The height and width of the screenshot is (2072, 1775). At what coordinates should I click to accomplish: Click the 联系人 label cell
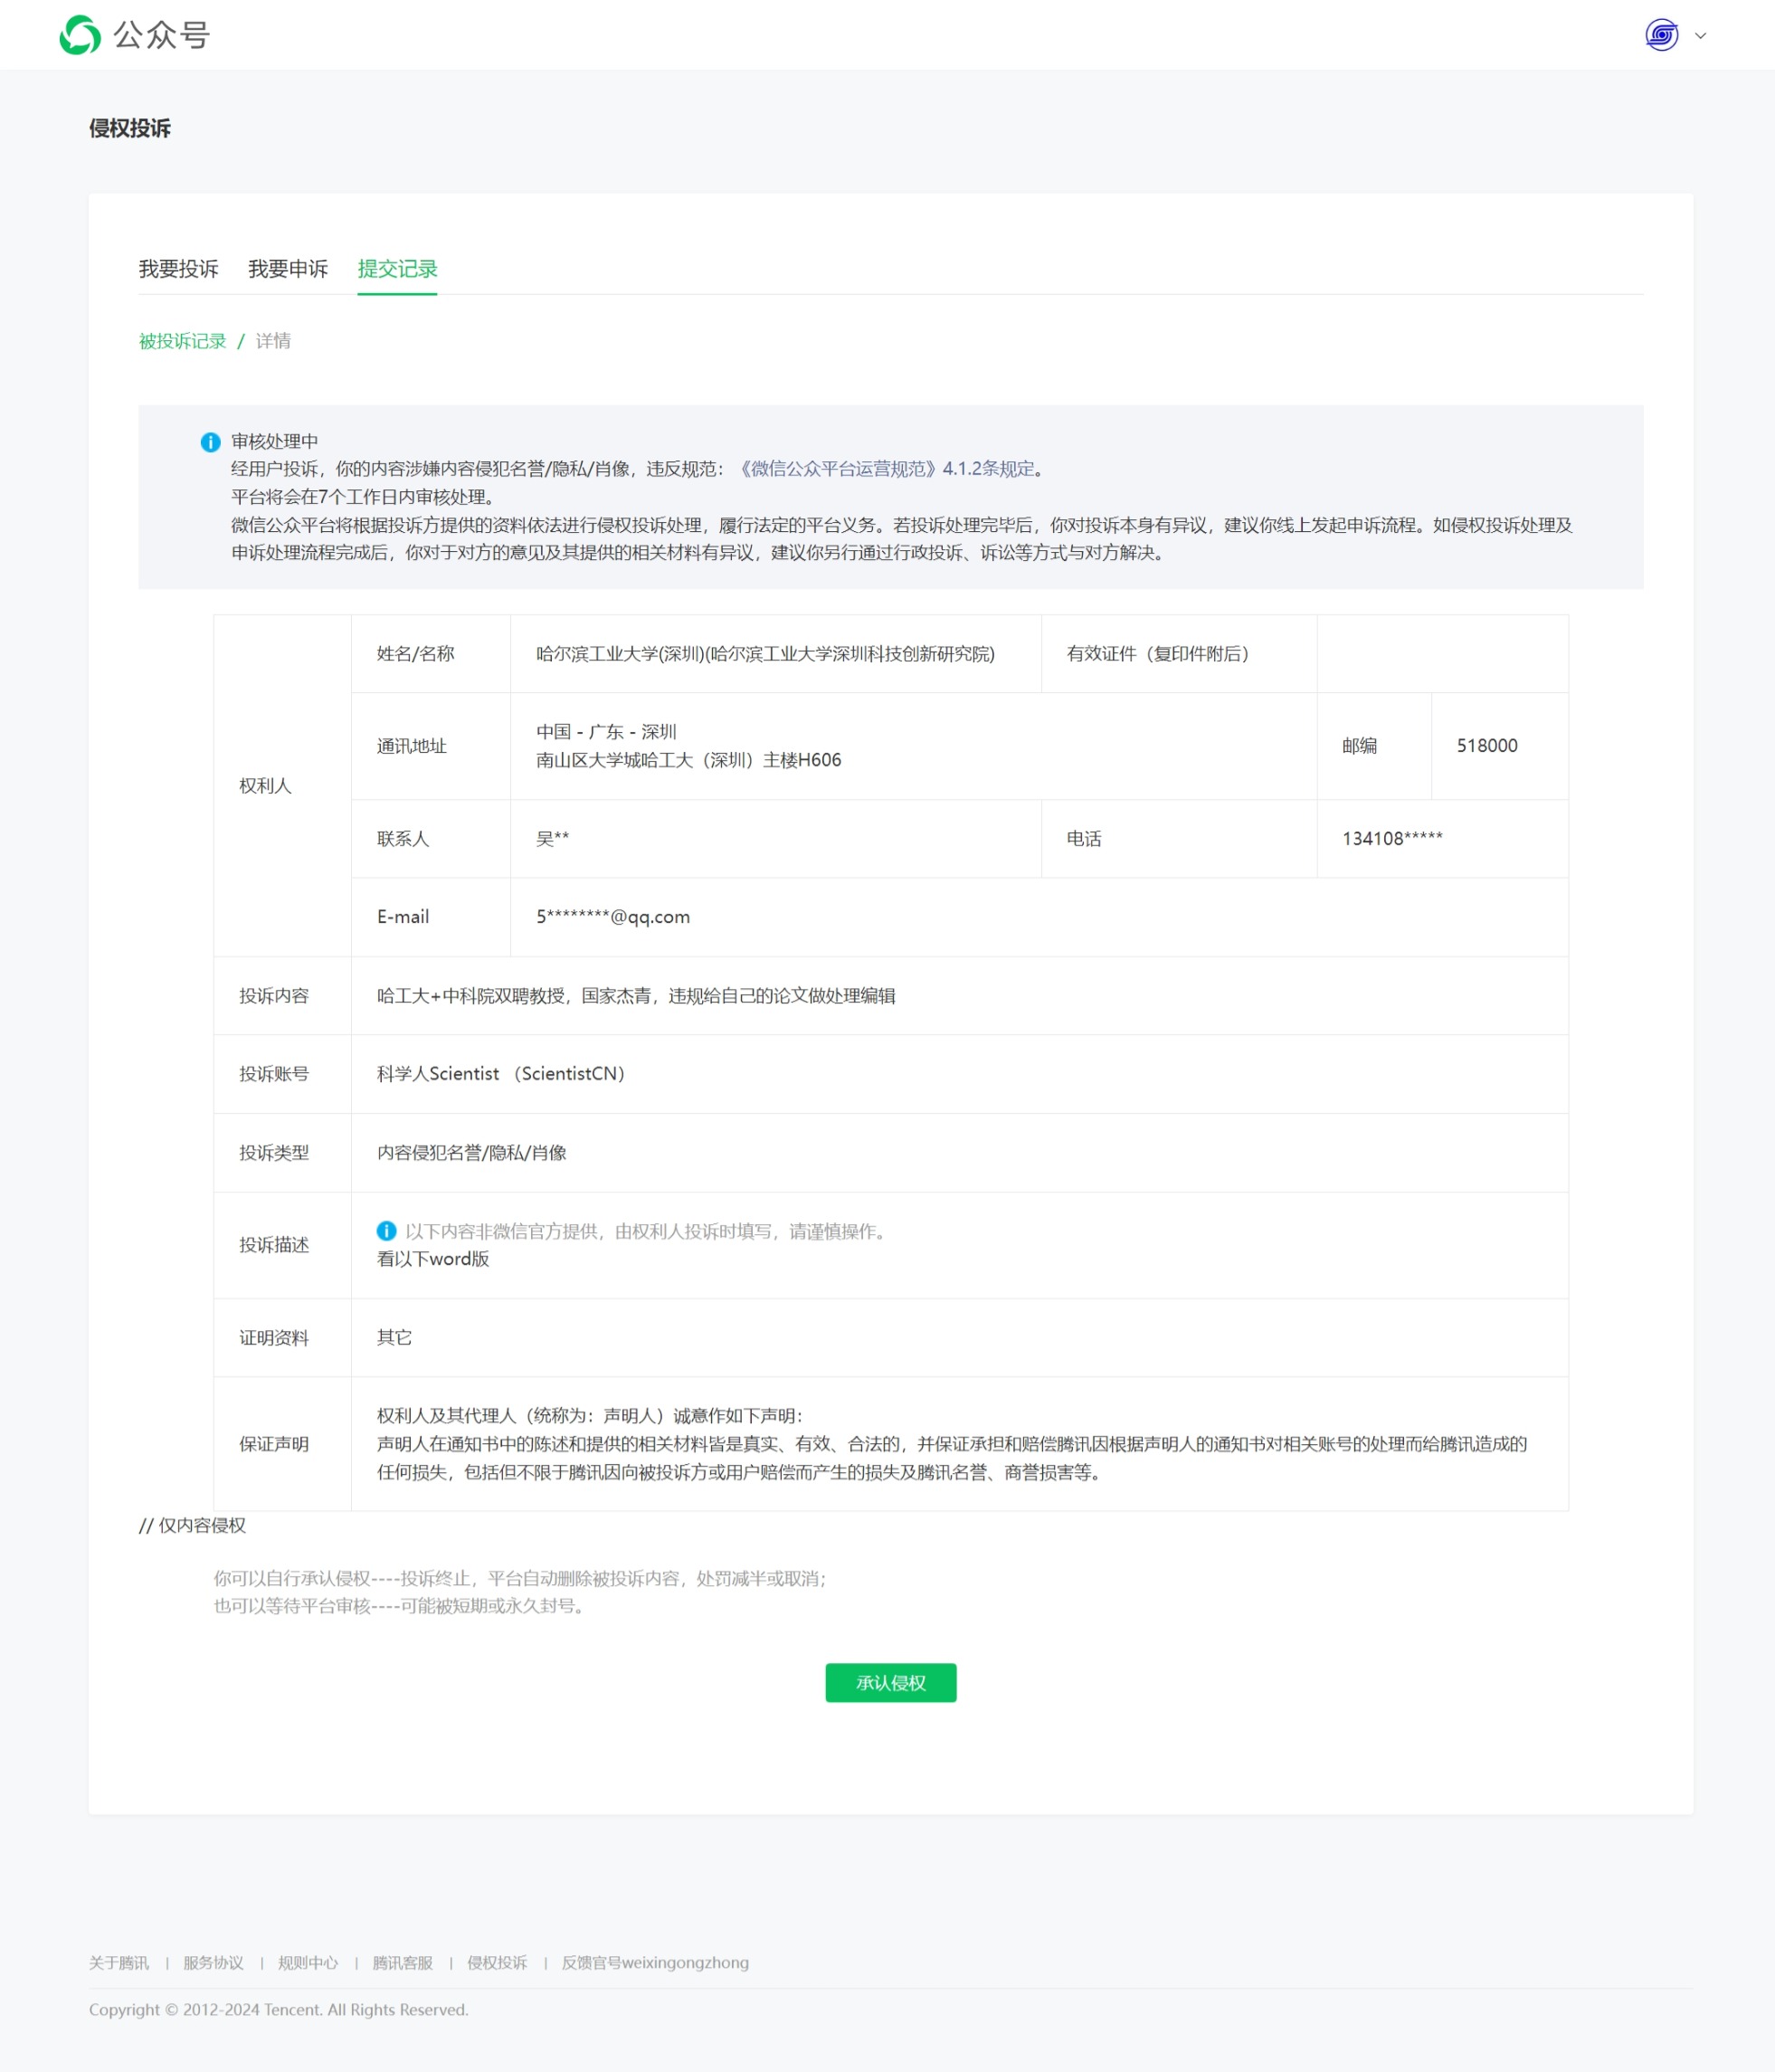tap(430, 838)
